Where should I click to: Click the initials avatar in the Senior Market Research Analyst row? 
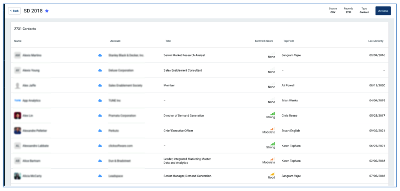pos(18,55)
